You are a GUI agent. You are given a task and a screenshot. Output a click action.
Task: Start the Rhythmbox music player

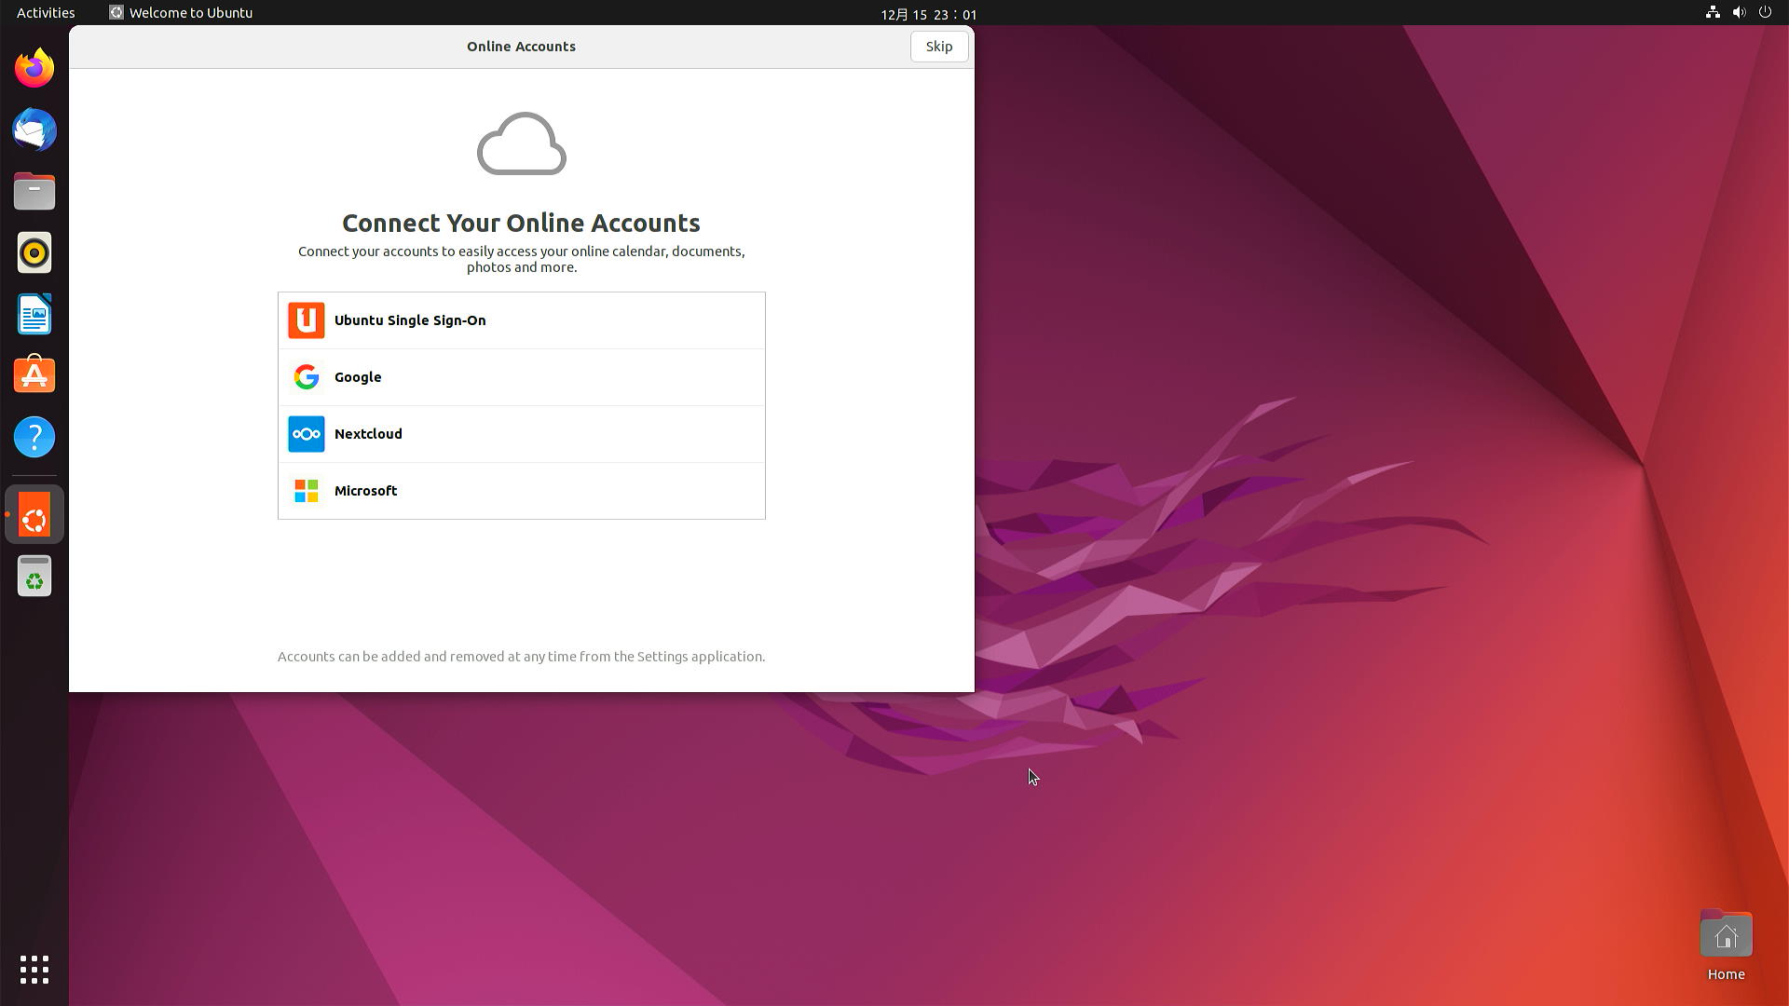tap(34, 252)
